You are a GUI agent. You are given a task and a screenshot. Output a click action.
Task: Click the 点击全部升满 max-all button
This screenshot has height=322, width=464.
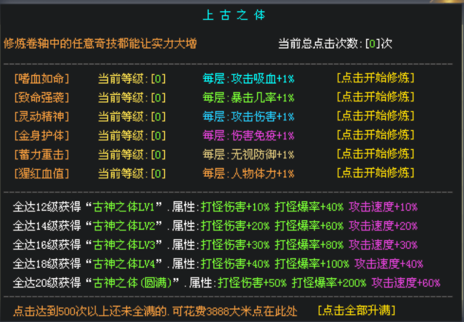[x=357, y=311]
